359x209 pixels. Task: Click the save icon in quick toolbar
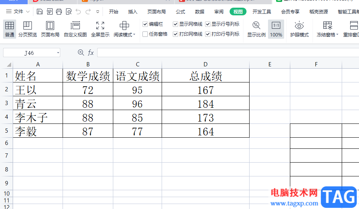[x=40, y=12]
